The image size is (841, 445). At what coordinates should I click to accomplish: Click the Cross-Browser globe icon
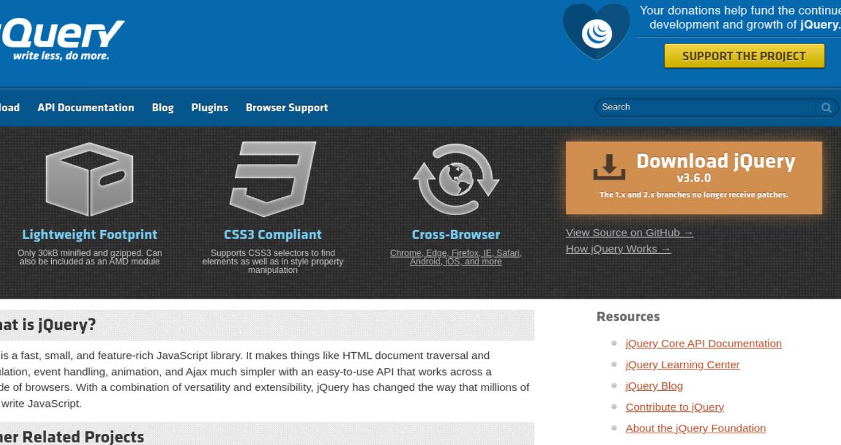(456, 179)
